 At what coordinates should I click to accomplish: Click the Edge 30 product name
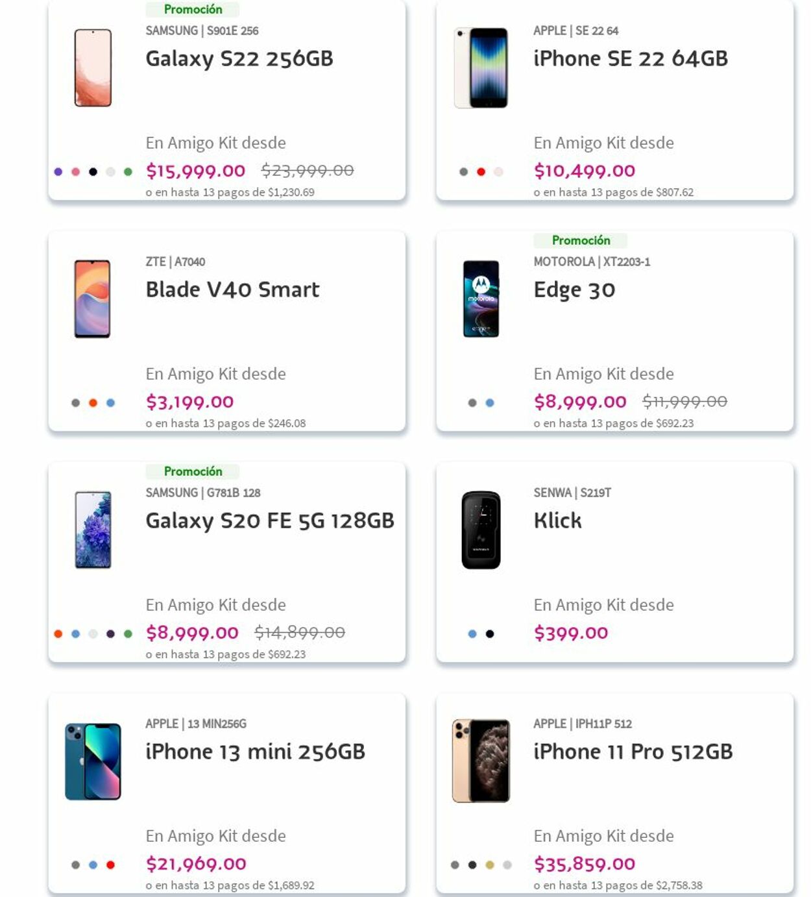(x=574, y=289)
